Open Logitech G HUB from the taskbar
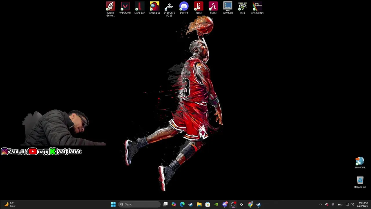 [x=241, y=204]
